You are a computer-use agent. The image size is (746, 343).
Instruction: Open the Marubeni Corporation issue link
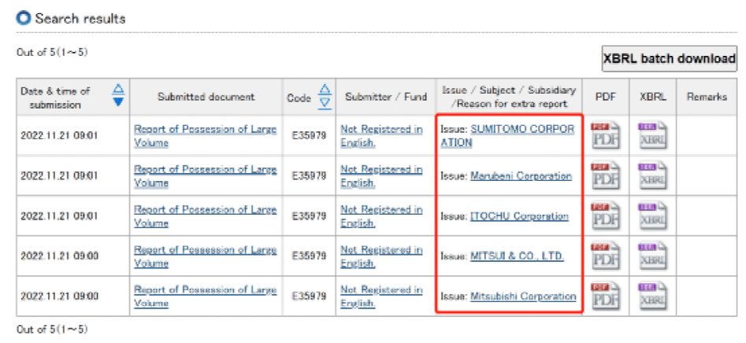click(521, 176)
